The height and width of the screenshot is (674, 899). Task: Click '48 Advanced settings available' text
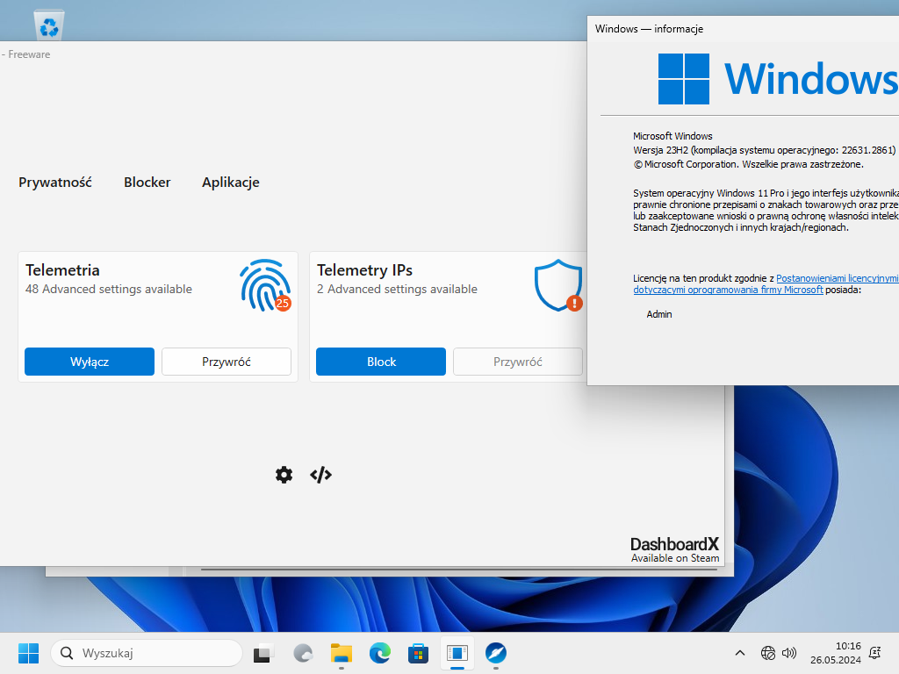[x=108, y=289]
